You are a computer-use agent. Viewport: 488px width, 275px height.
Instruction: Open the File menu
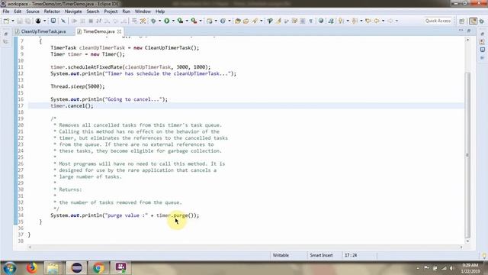click(x=6, y=11)
